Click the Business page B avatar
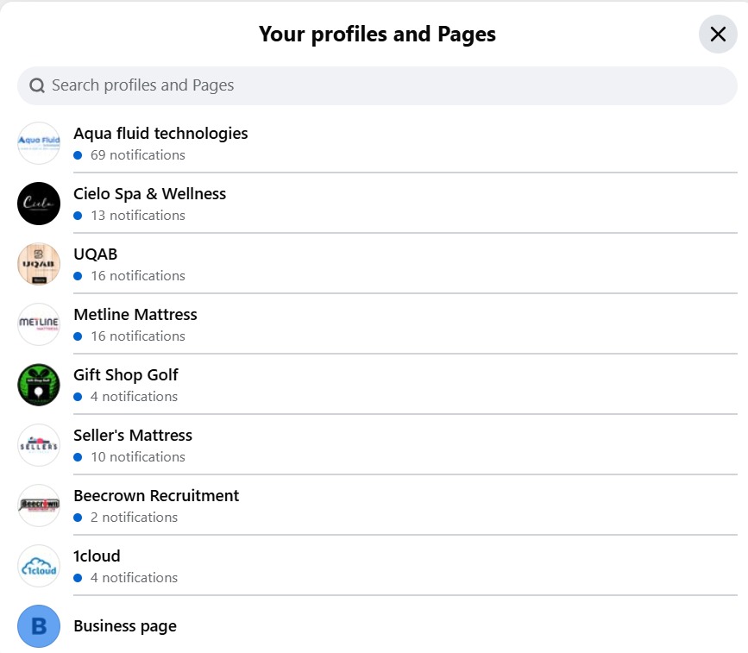Viewport: 748px width, 653px height. click(39, 626)
